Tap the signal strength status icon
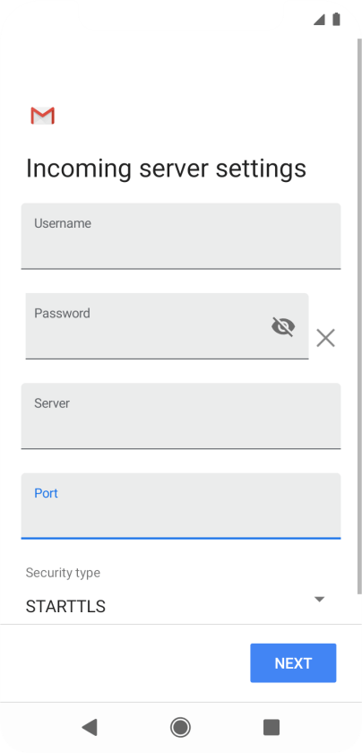 pos(319,20)
